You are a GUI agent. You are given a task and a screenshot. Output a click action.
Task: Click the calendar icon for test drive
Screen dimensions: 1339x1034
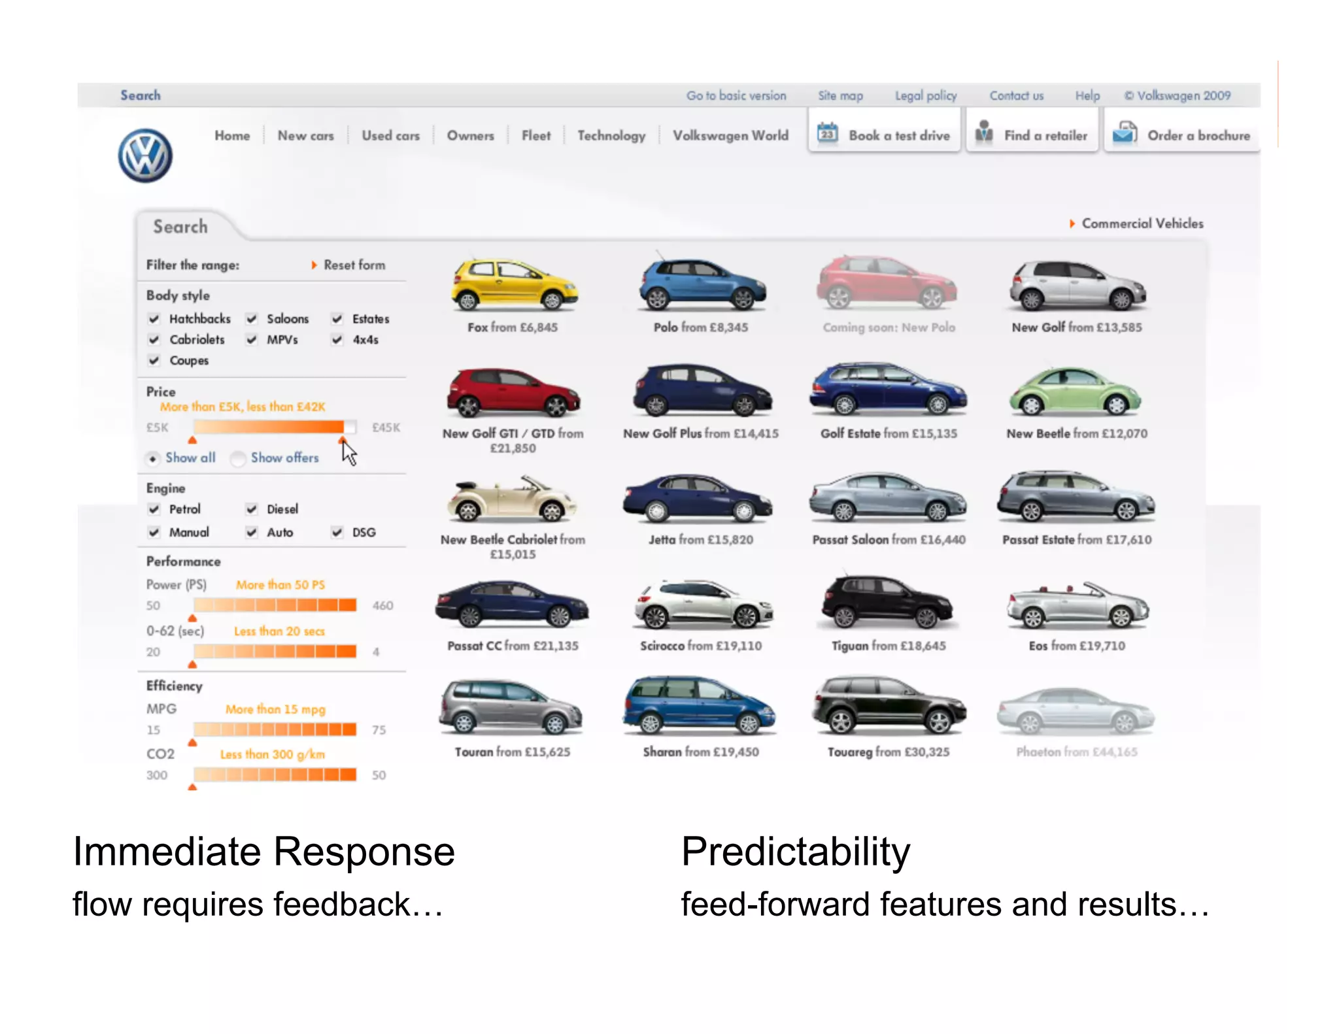(827, 133)
